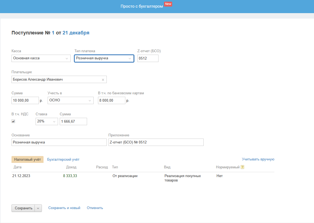Image resolution: width=314 pixels, height=223 pixels.
Task: Select the Налоговый учёт tab
Action: click(27, 159)
